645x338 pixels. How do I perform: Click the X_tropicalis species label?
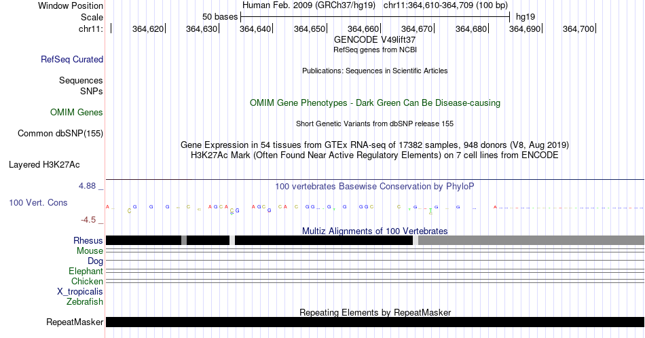coord(80,292)
